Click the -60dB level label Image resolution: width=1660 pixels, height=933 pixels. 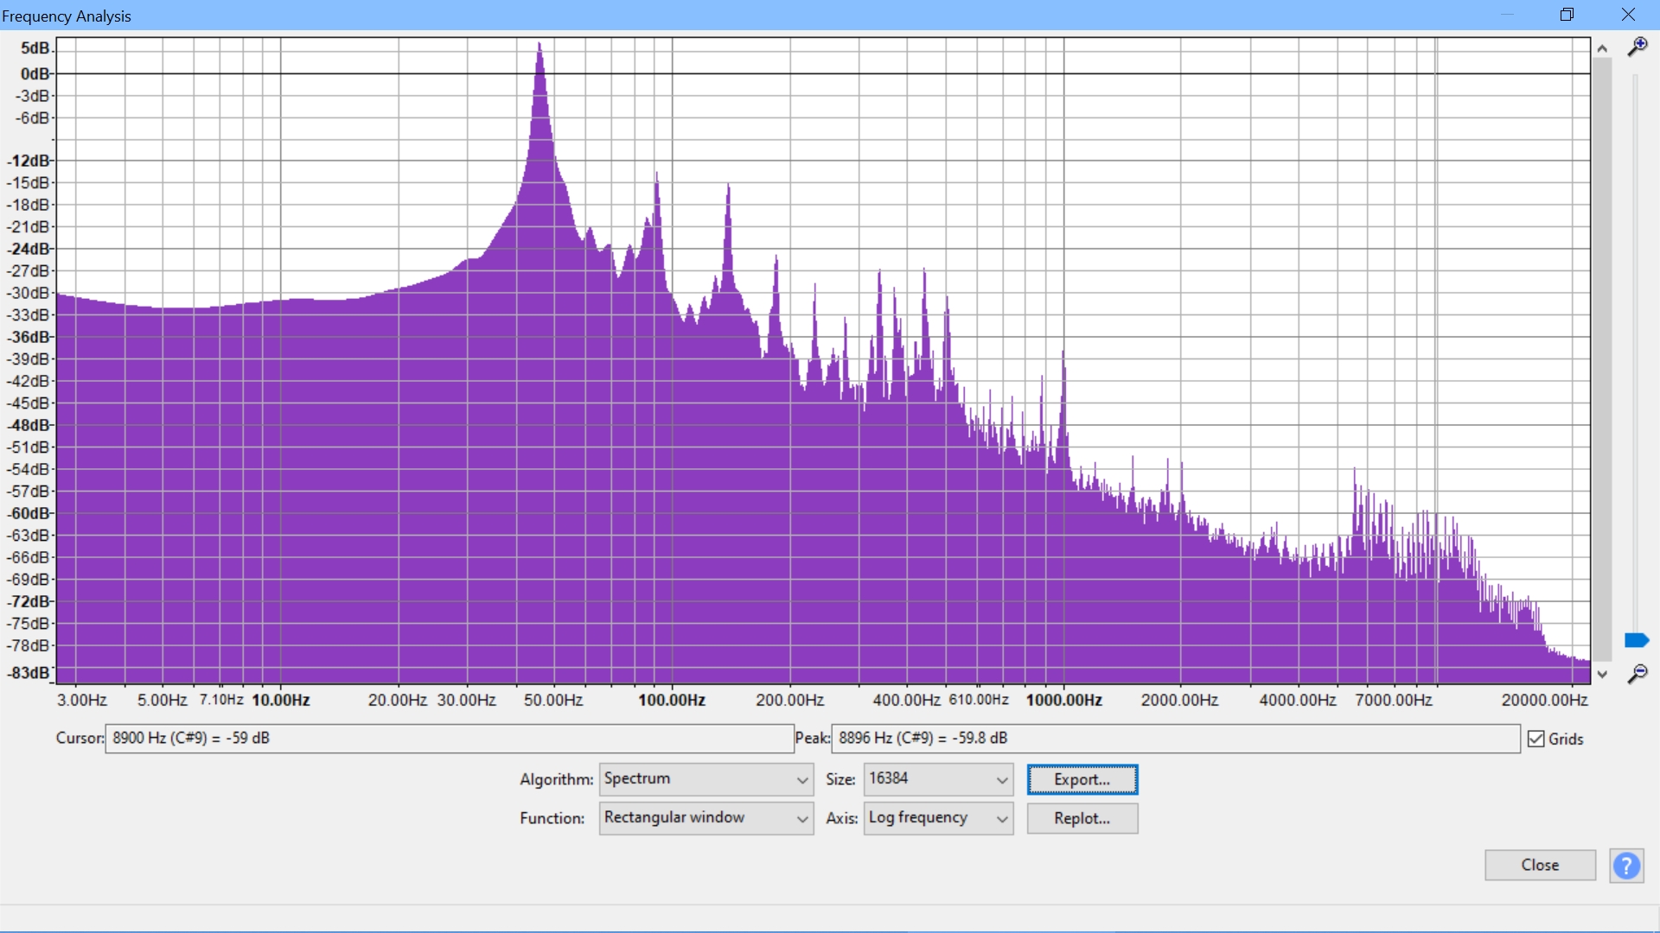[29, 513]
